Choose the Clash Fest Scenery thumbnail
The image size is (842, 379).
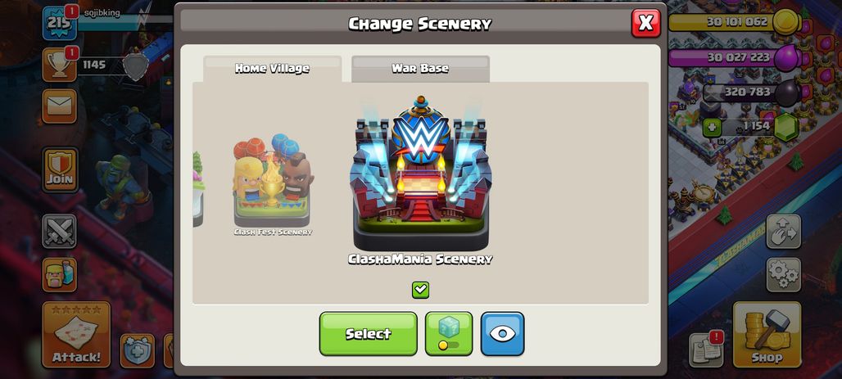pyautogui.click(x=273, y=184)
